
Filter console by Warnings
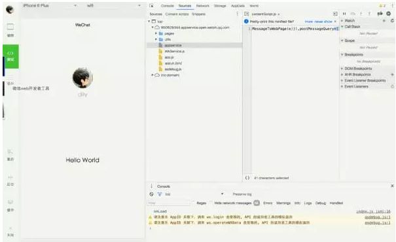coord(283,203)
